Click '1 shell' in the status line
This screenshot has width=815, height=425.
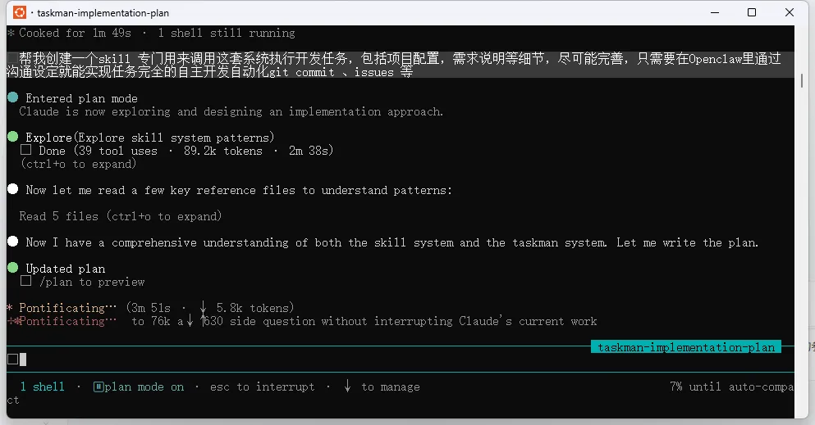42,387
